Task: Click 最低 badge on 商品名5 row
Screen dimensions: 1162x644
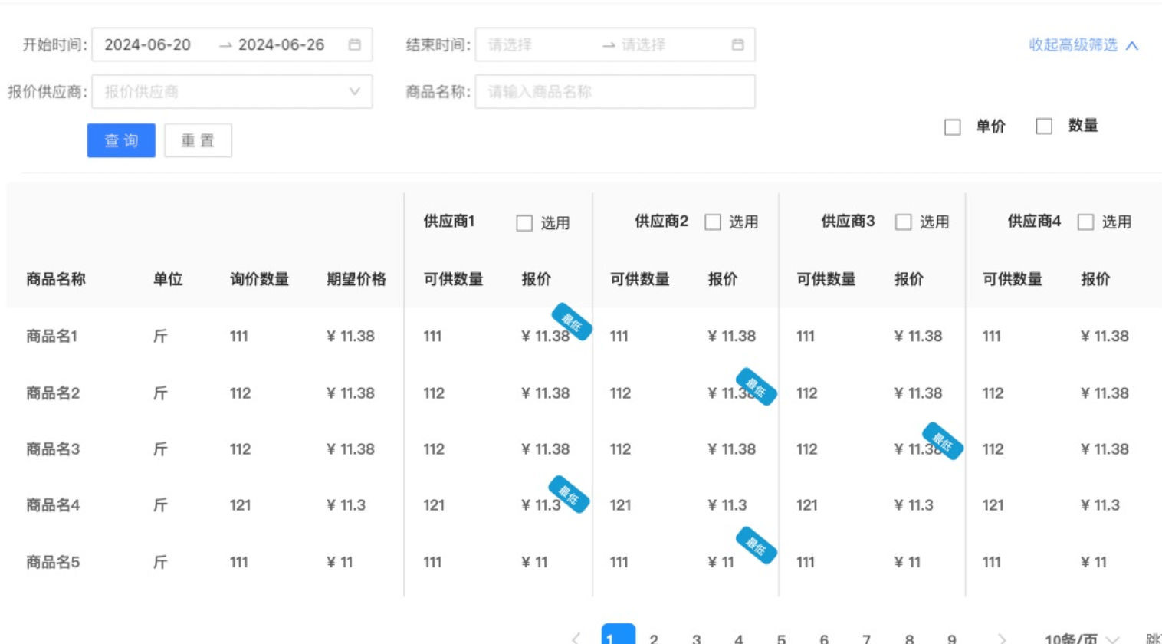Action: click(756, 545)
